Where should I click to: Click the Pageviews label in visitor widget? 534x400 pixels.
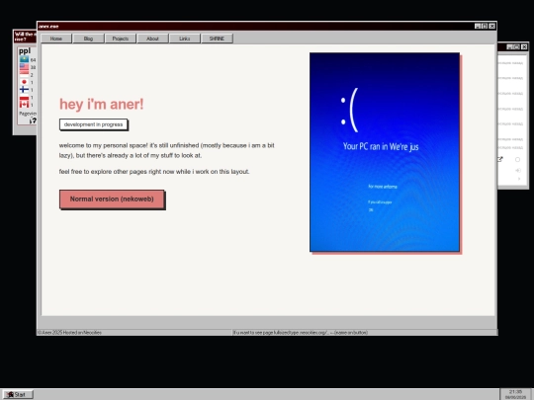click(x=28, y=114)
